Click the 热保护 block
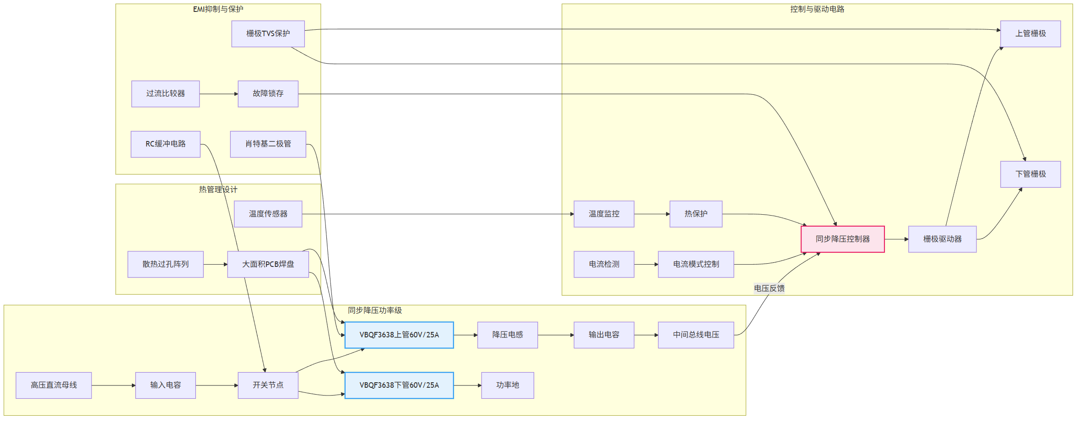Screen dimensions: 1084x423 click(696, 214)
